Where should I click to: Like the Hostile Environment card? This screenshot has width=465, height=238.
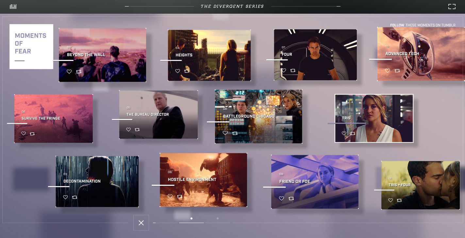(x=170, y=197)
